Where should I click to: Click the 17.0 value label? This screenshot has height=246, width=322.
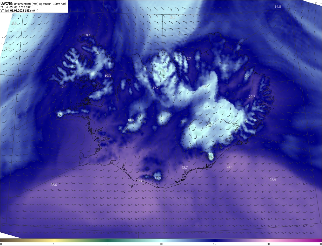point(63,87)
